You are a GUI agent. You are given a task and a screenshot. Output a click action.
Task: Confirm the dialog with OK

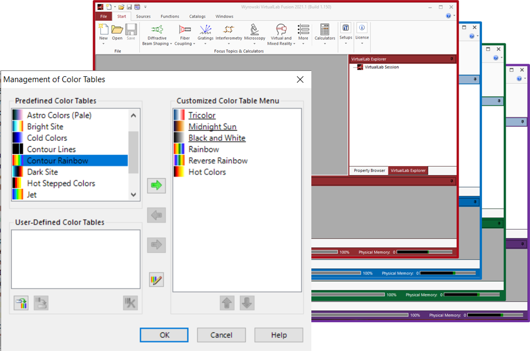(164, 335)
